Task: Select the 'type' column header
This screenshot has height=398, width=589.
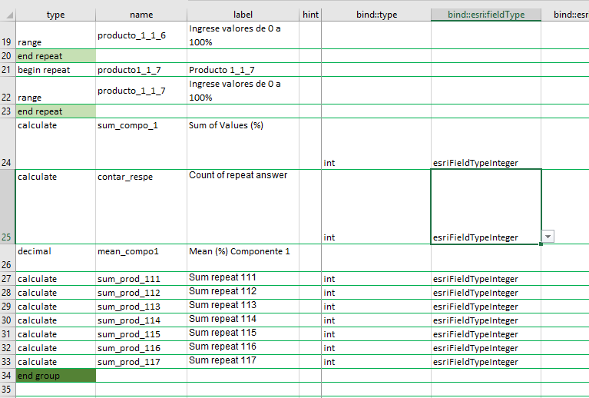Action: click(x=55, y=15)
